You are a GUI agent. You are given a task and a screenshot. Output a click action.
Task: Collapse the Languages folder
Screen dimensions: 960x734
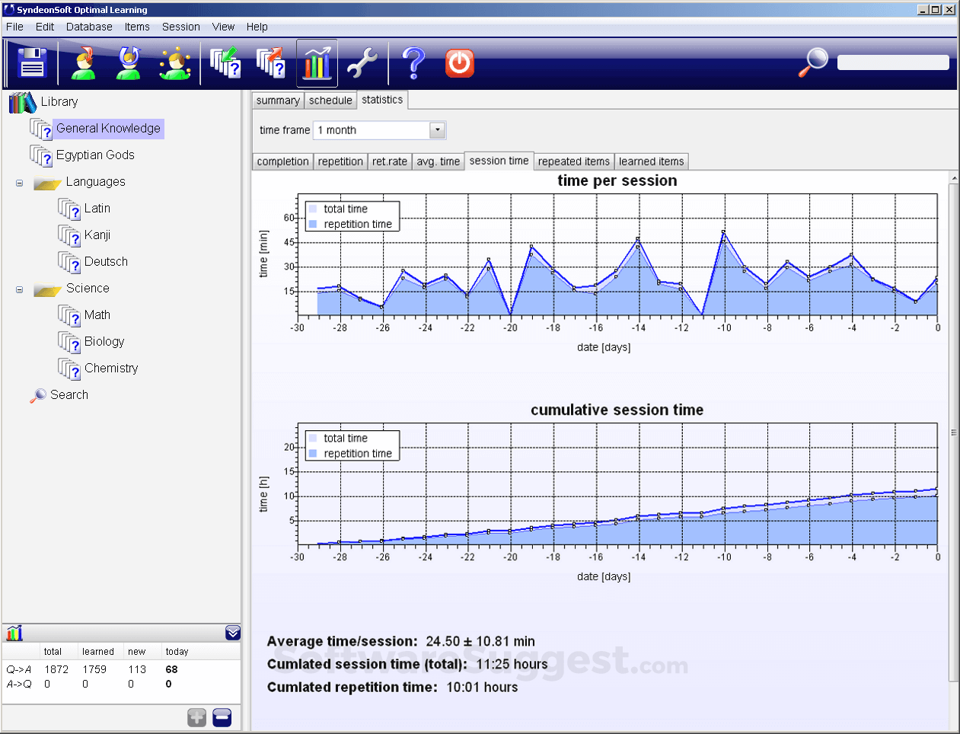(x=20, y=183)
